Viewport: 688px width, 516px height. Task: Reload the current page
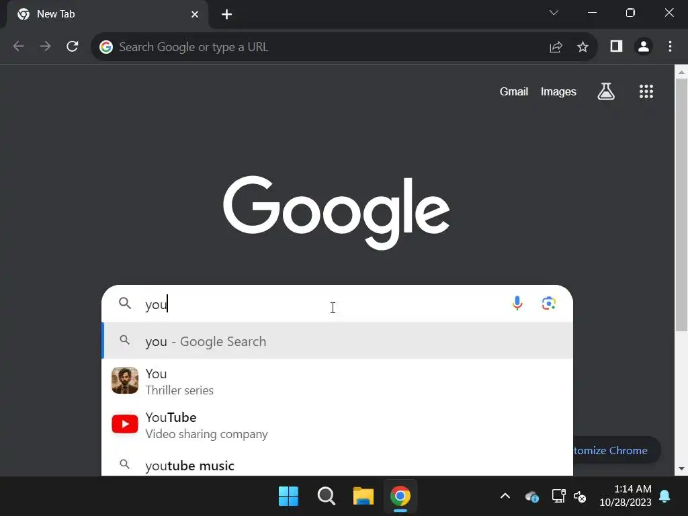click(x=73, y=46)
